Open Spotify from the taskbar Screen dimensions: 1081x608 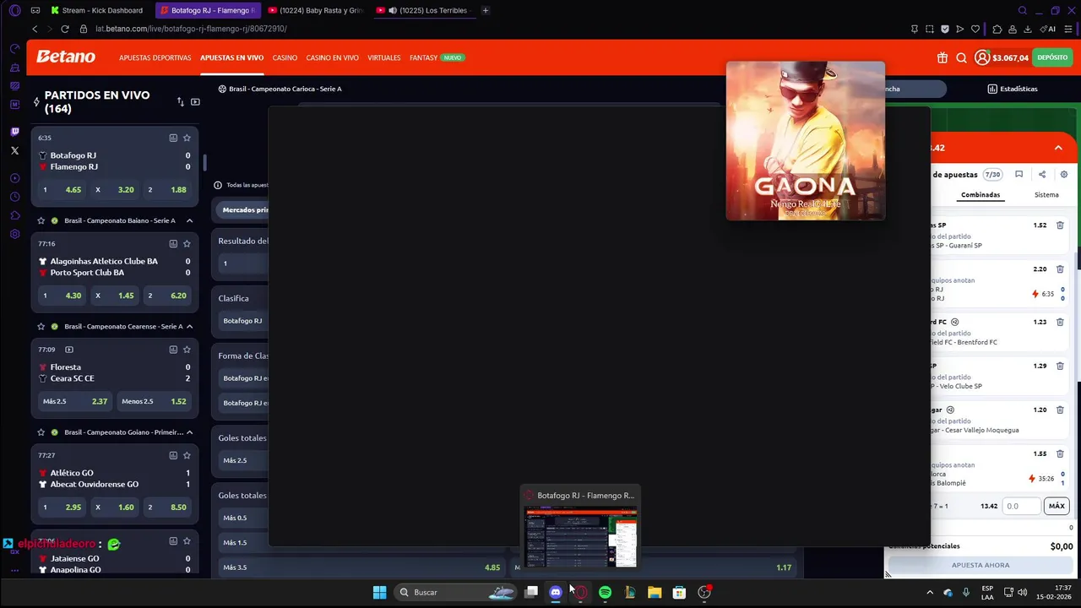pyautogui.click(x=605, y=592)
